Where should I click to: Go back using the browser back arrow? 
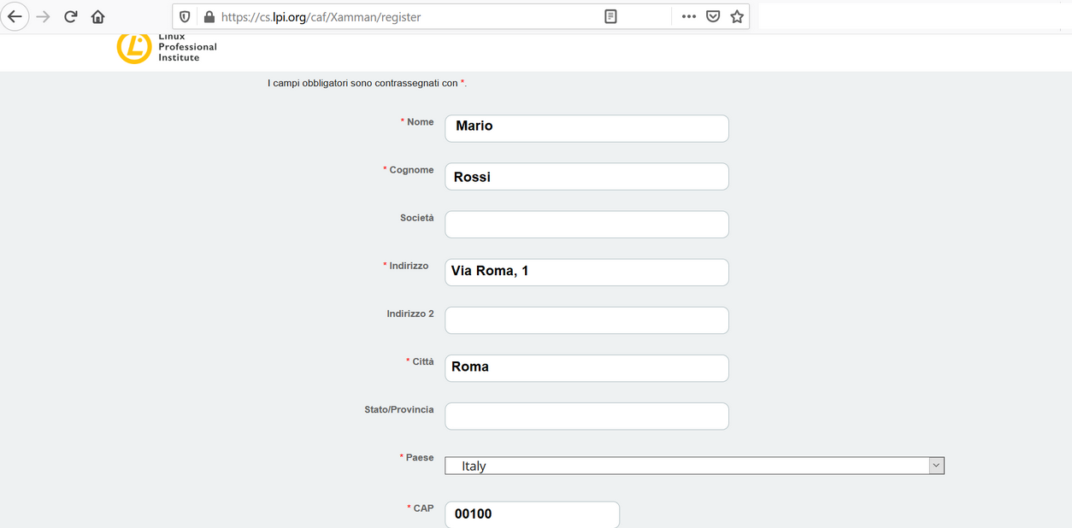pos(15,16)
